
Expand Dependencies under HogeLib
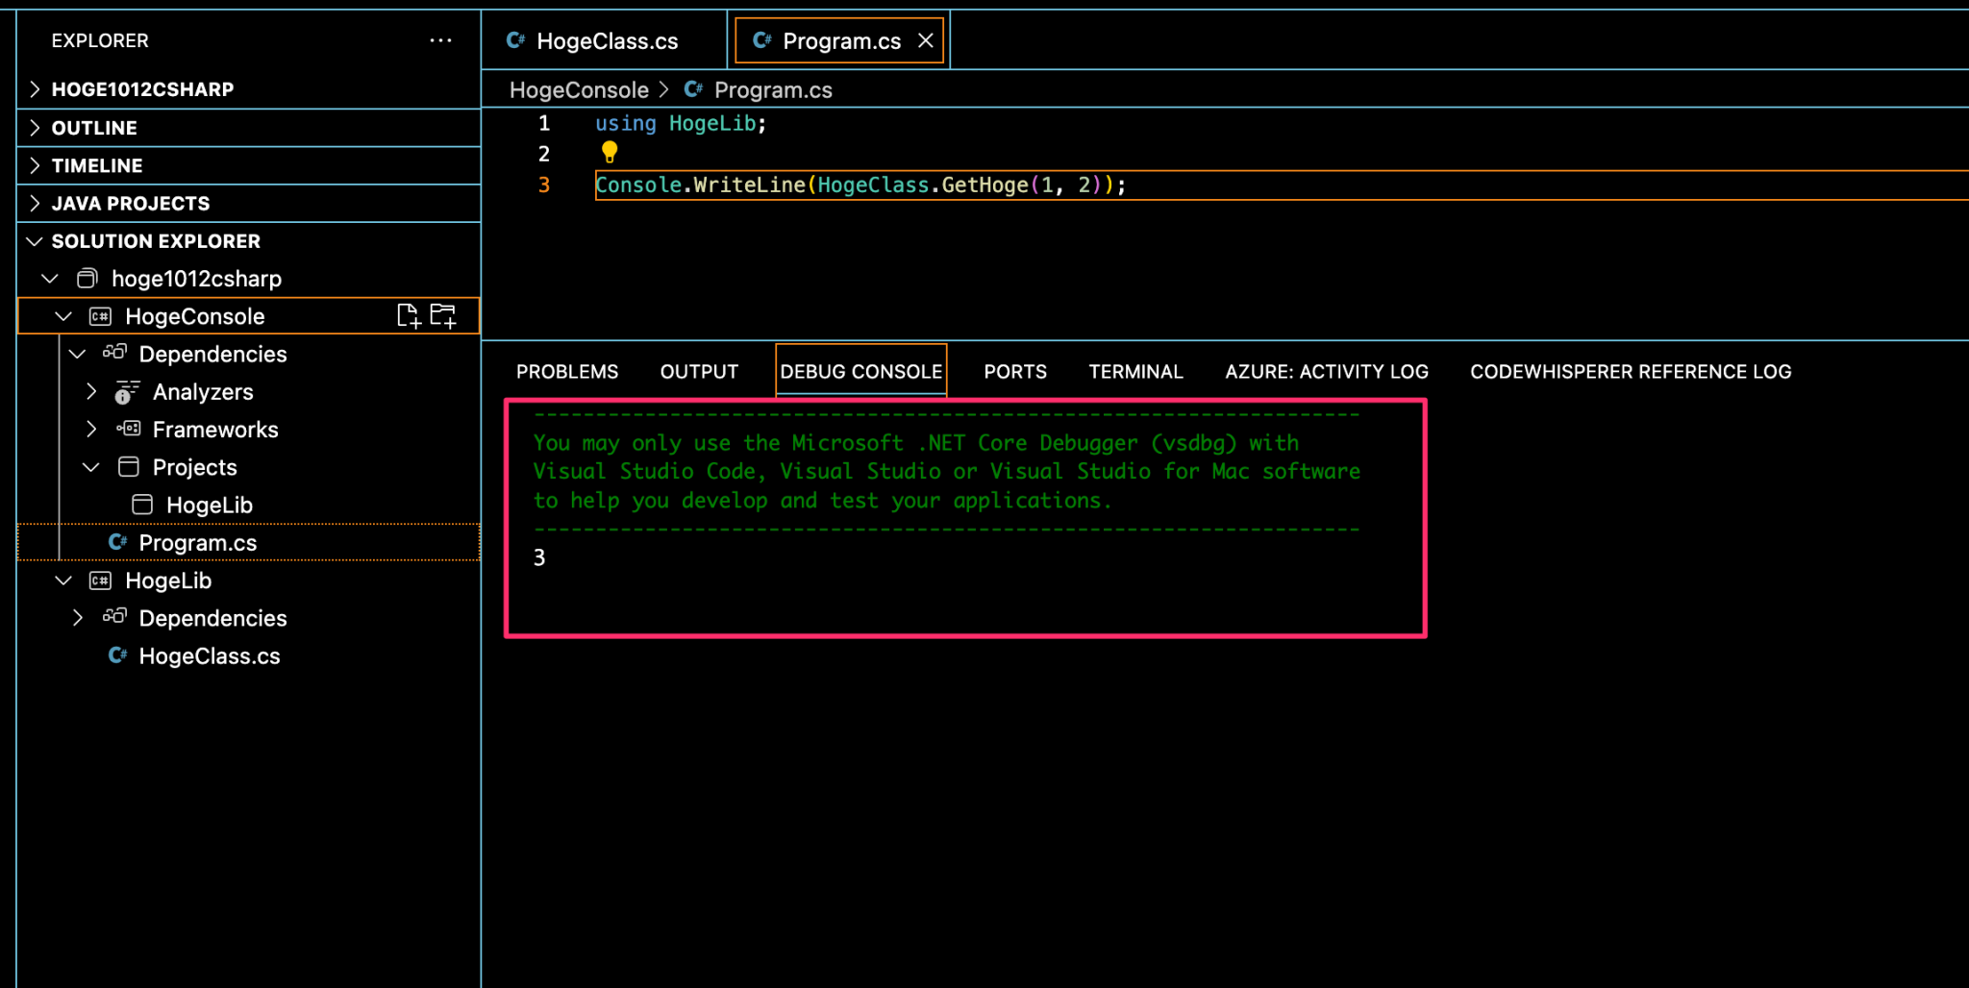pos(77,617)
